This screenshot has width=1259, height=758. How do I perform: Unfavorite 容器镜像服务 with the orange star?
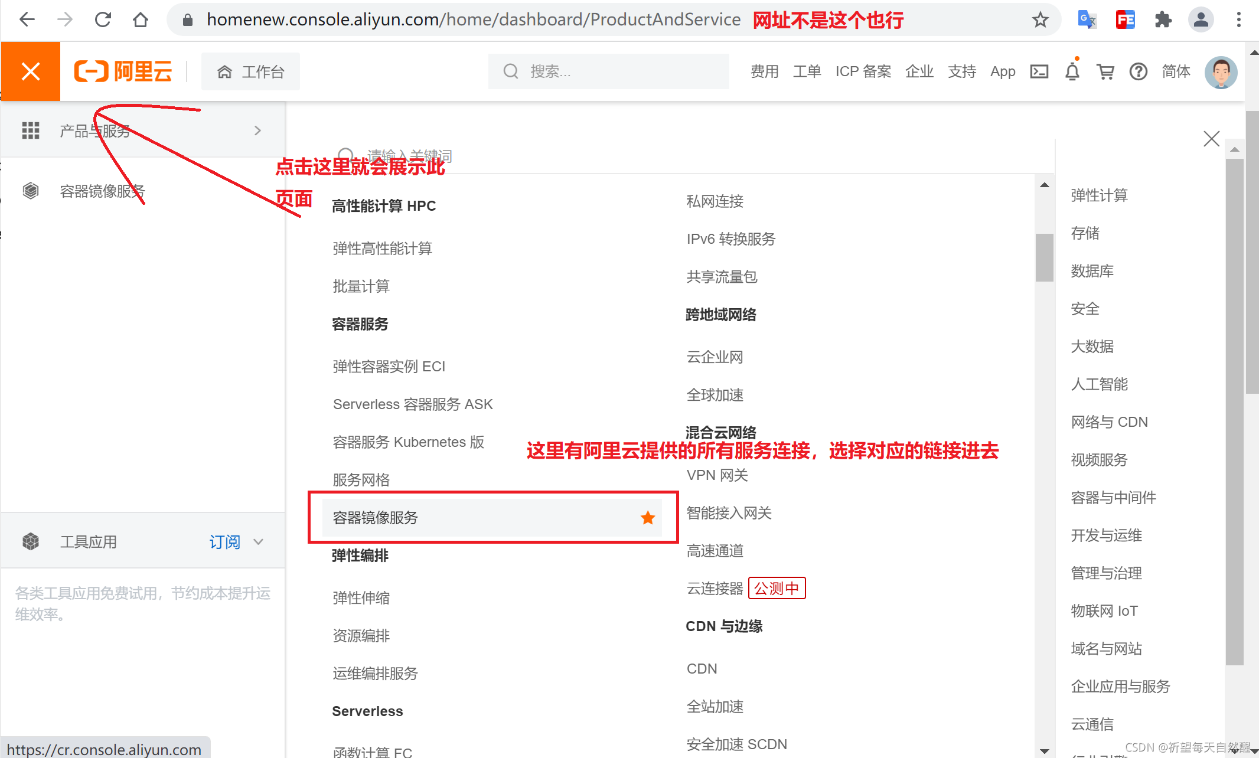[648, 518]
